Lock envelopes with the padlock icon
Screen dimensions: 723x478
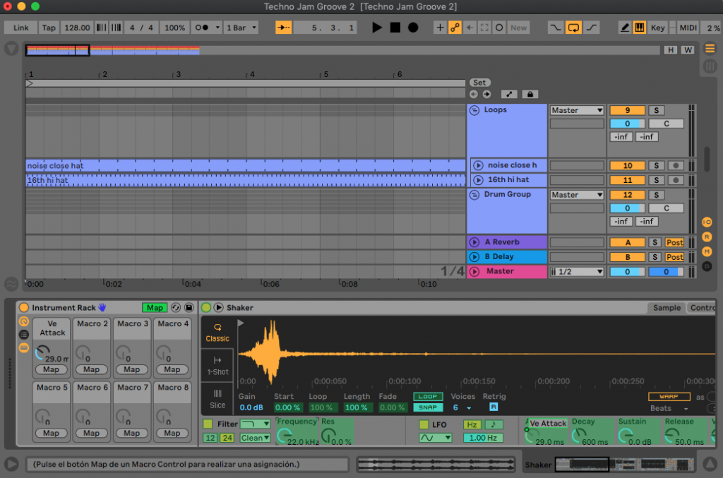tap(530, 94)
